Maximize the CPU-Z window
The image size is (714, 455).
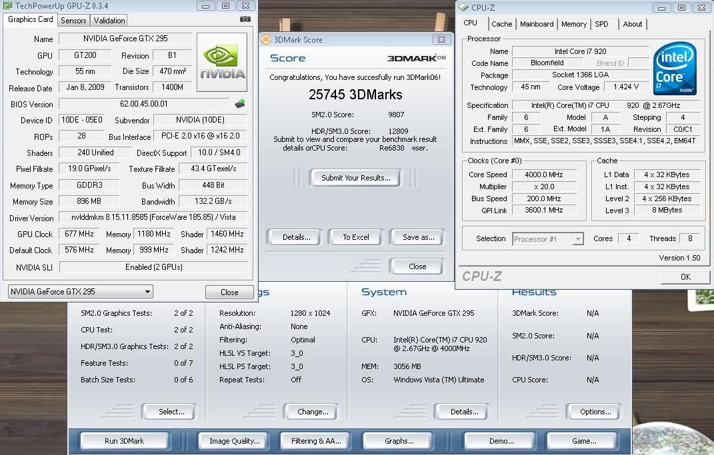click(x=682, y=8)
